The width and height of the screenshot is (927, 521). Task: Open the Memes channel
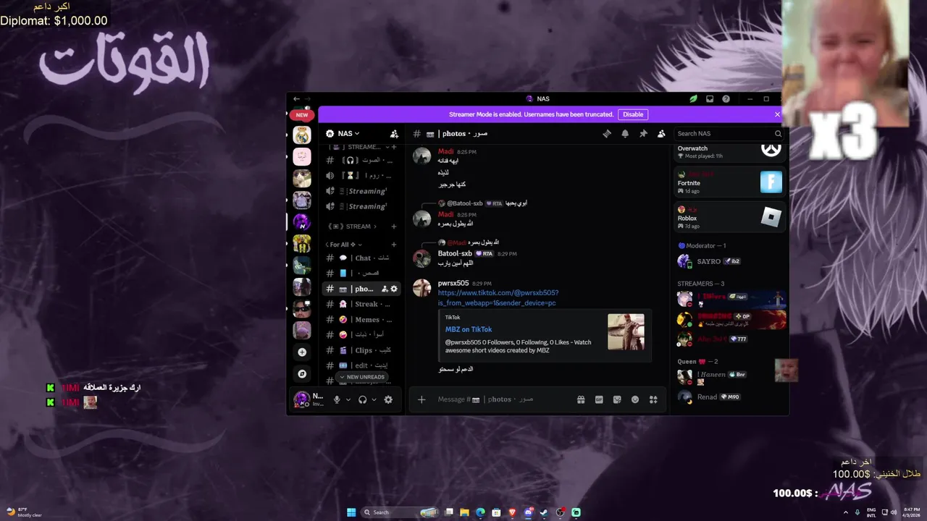click(x=361, y=319)
